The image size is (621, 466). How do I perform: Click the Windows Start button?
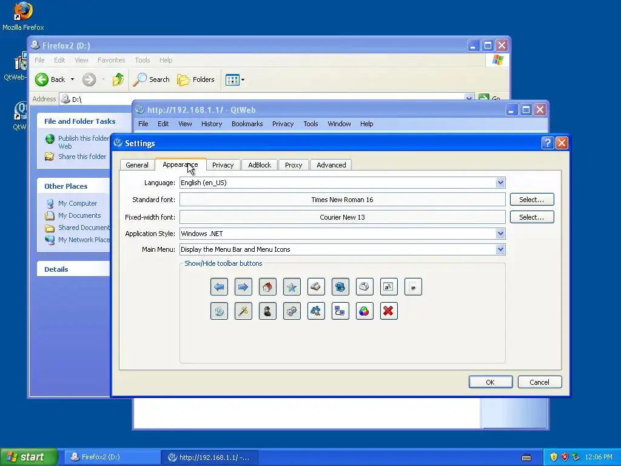pyautogui.click(x=29, y=457)
